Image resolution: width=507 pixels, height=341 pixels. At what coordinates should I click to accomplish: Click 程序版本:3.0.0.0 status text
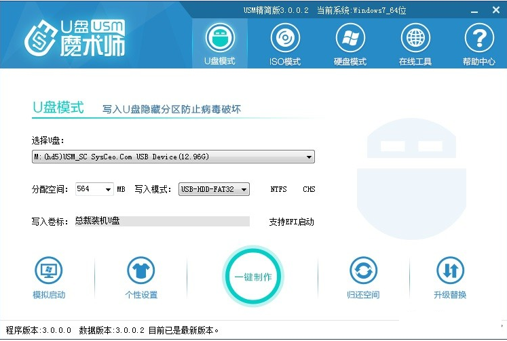[39, 330]
